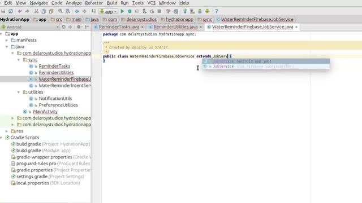Expand the manifests folder node

click(7, 40)
